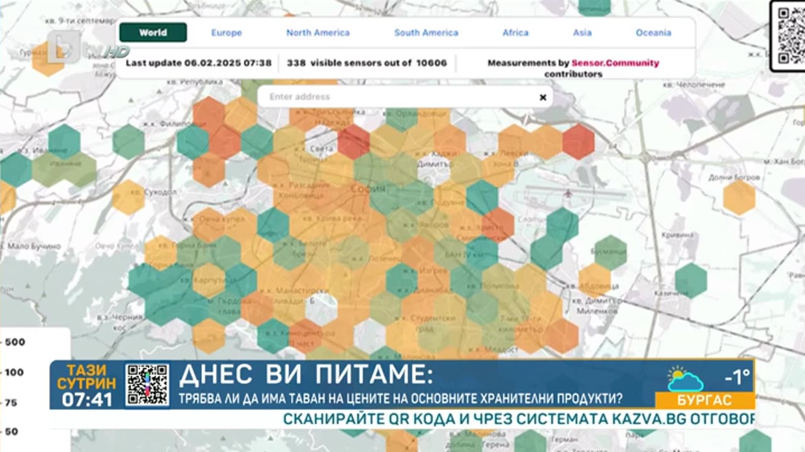Click the БУРГАС city label
The height and width of the screenshot is (452, 805).
tap(704, 400)
